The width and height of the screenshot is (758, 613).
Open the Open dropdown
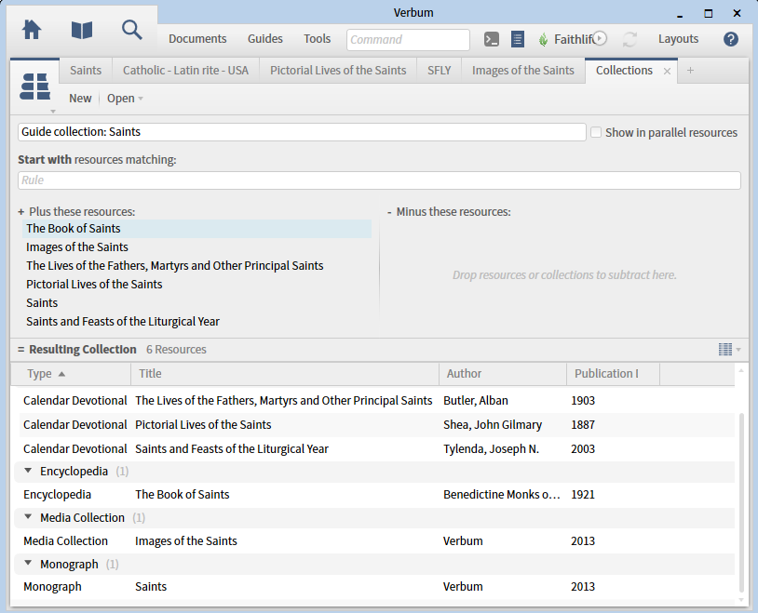pyautogui.click(x=125, y=99)
